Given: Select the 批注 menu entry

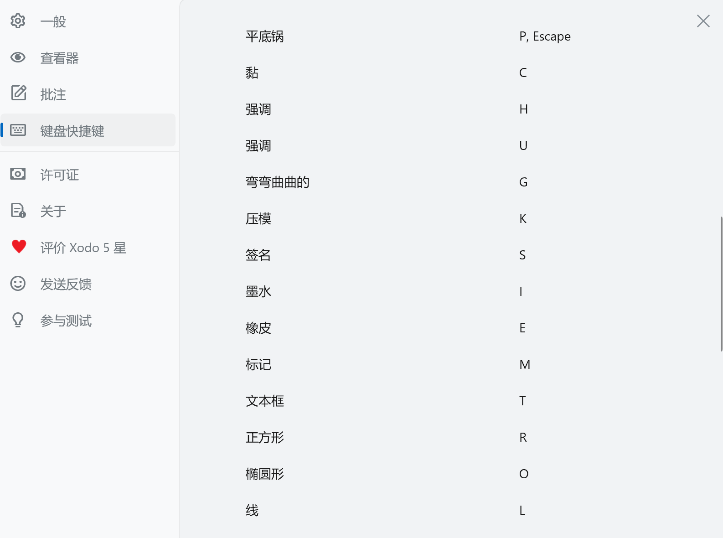Looking at the screenshot, I should coord(53,94).
